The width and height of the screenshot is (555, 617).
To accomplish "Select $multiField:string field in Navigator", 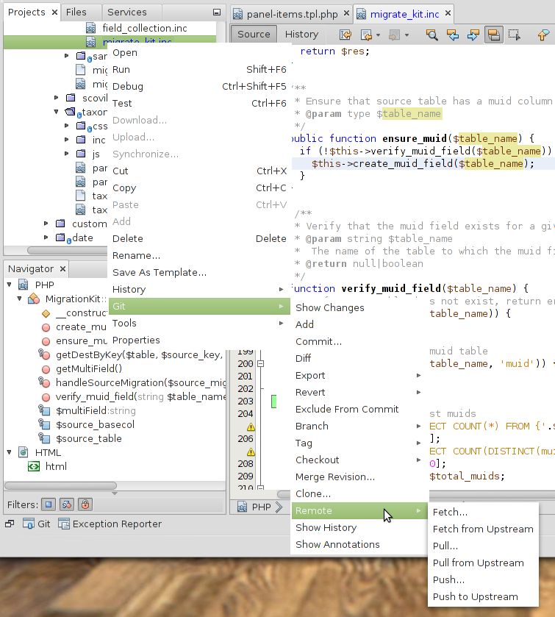I will coord(87,411).
